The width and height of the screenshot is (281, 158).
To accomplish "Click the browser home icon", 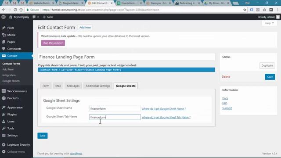I will [21, 10].
